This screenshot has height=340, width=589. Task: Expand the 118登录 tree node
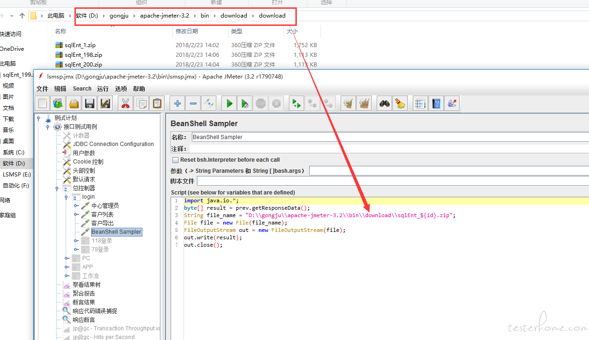pos(76,241)
